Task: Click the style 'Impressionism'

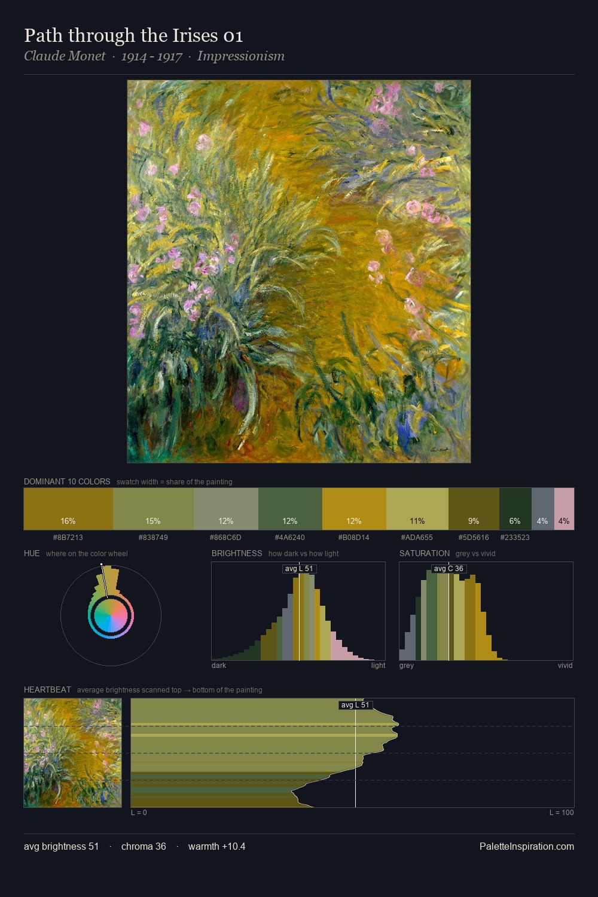Action: coord(241,56)
